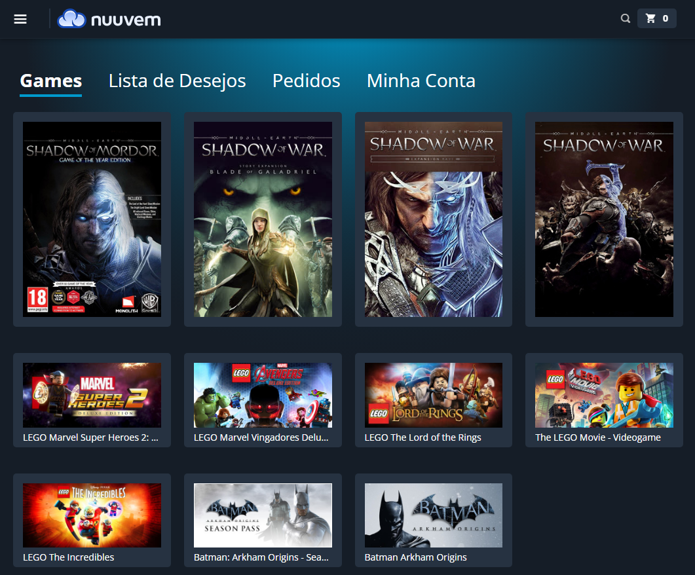Select the Batman Arkham Origins Season Pass thumbnail
Viewport: 695px width, 575px height.
(263, 515)
